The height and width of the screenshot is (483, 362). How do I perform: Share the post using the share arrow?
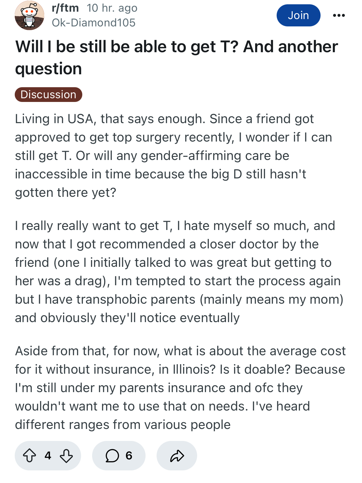point(177,456)
